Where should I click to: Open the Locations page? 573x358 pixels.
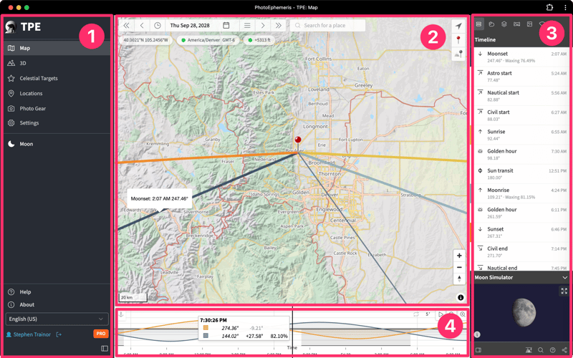(57, 94)
